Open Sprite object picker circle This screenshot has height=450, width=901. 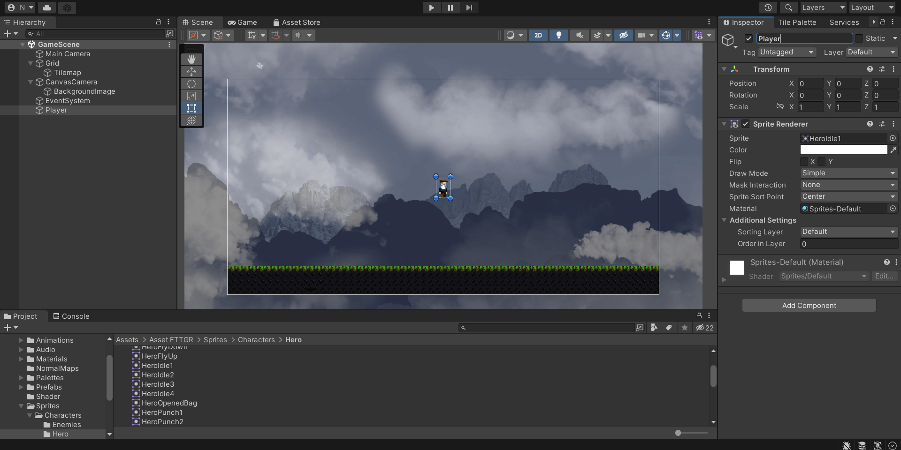pos(893,138)
